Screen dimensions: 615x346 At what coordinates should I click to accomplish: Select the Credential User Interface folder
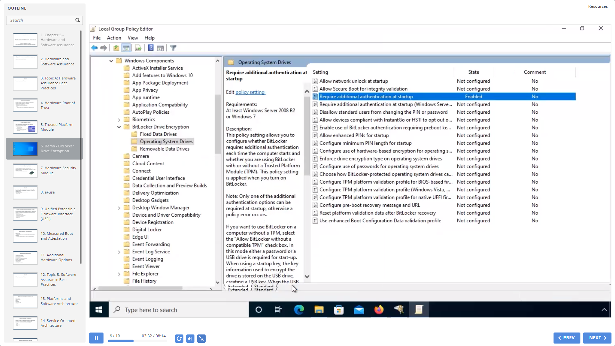(x=158, y=178)
